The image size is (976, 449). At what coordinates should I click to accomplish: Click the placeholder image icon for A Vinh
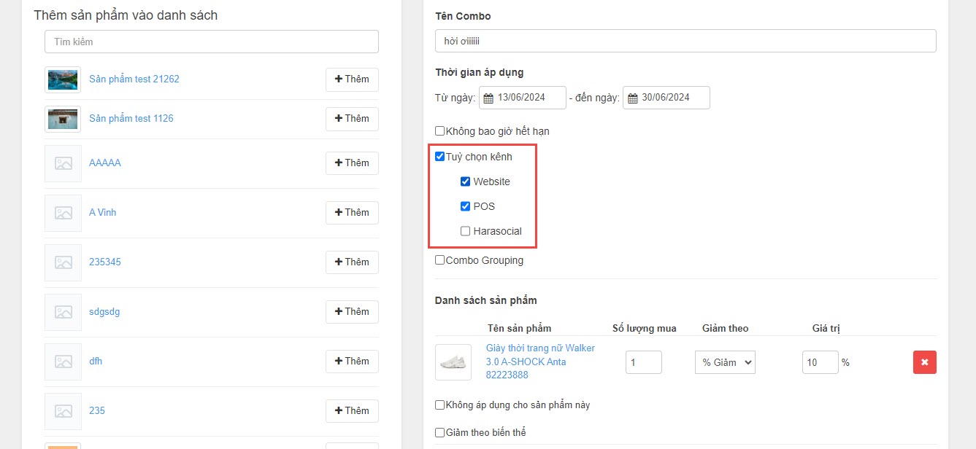(63, 213)
